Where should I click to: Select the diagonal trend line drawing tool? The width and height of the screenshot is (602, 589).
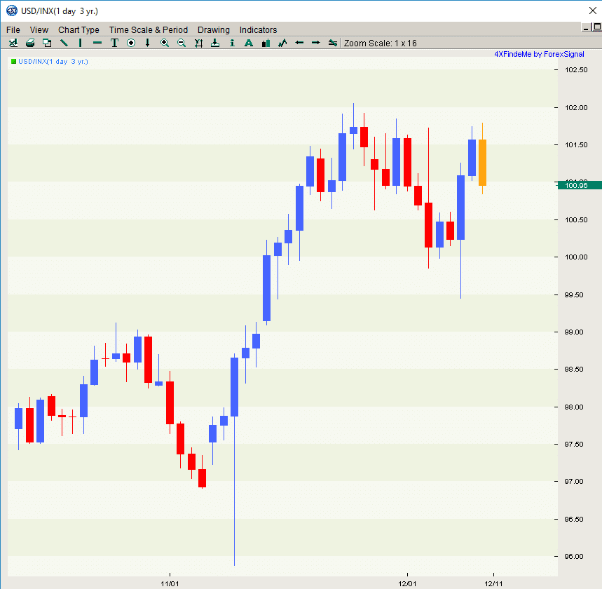point(64,43)
